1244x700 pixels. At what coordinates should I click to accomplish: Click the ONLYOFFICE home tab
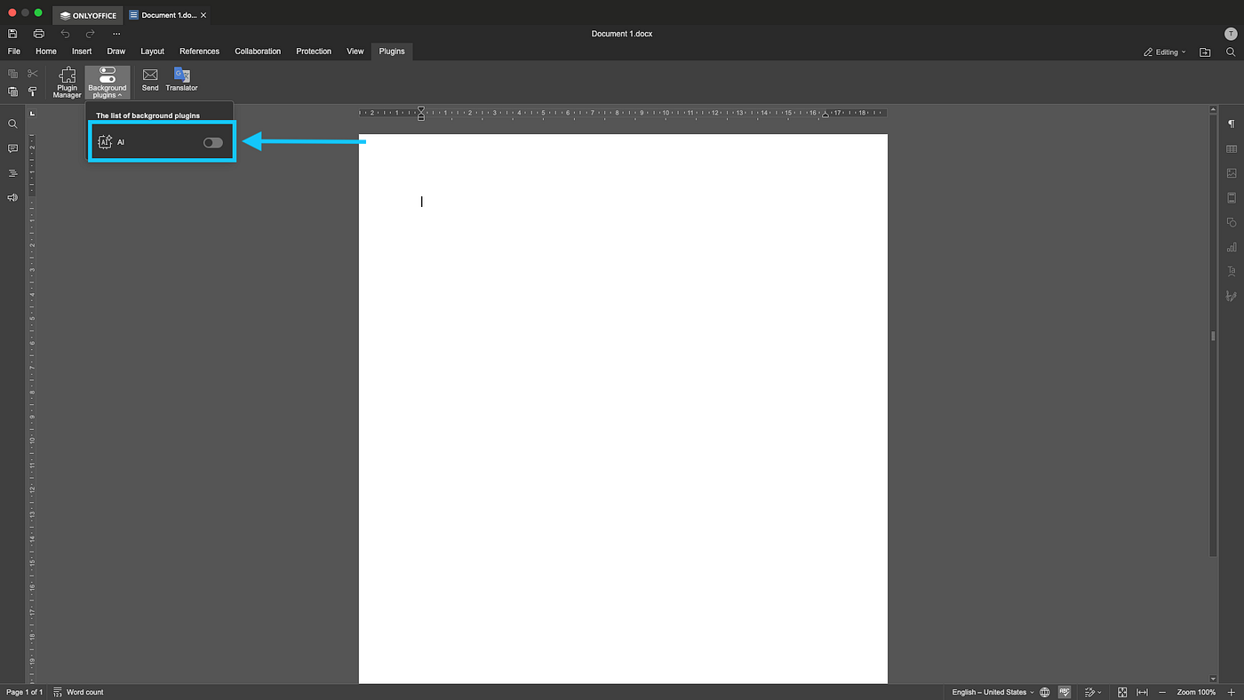click(x=88, y=15)
